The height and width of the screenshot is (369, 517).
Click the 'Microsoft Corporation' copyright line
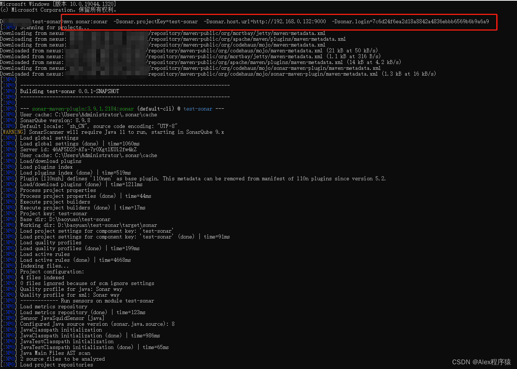coord(58,10)
